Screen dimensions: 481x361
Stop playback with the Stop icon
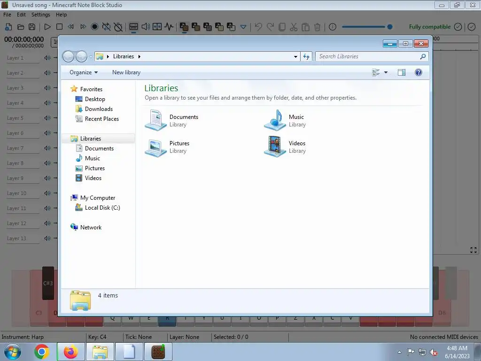[59, 27]
